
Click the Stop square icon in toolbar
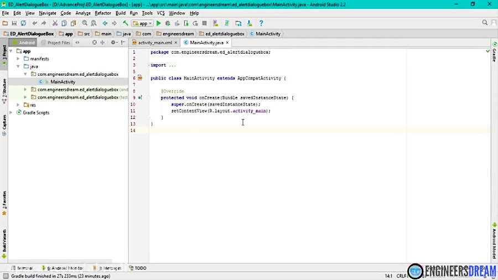point(204,23)
